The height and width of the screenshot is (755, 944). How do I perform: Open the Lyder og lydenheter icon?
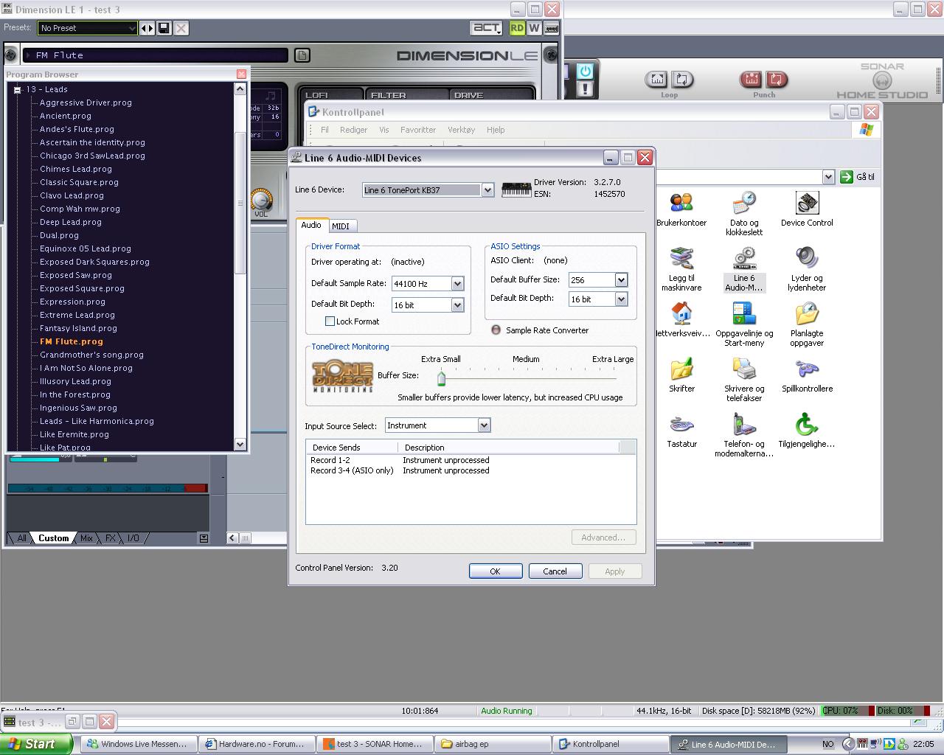(x=807, y=269)
